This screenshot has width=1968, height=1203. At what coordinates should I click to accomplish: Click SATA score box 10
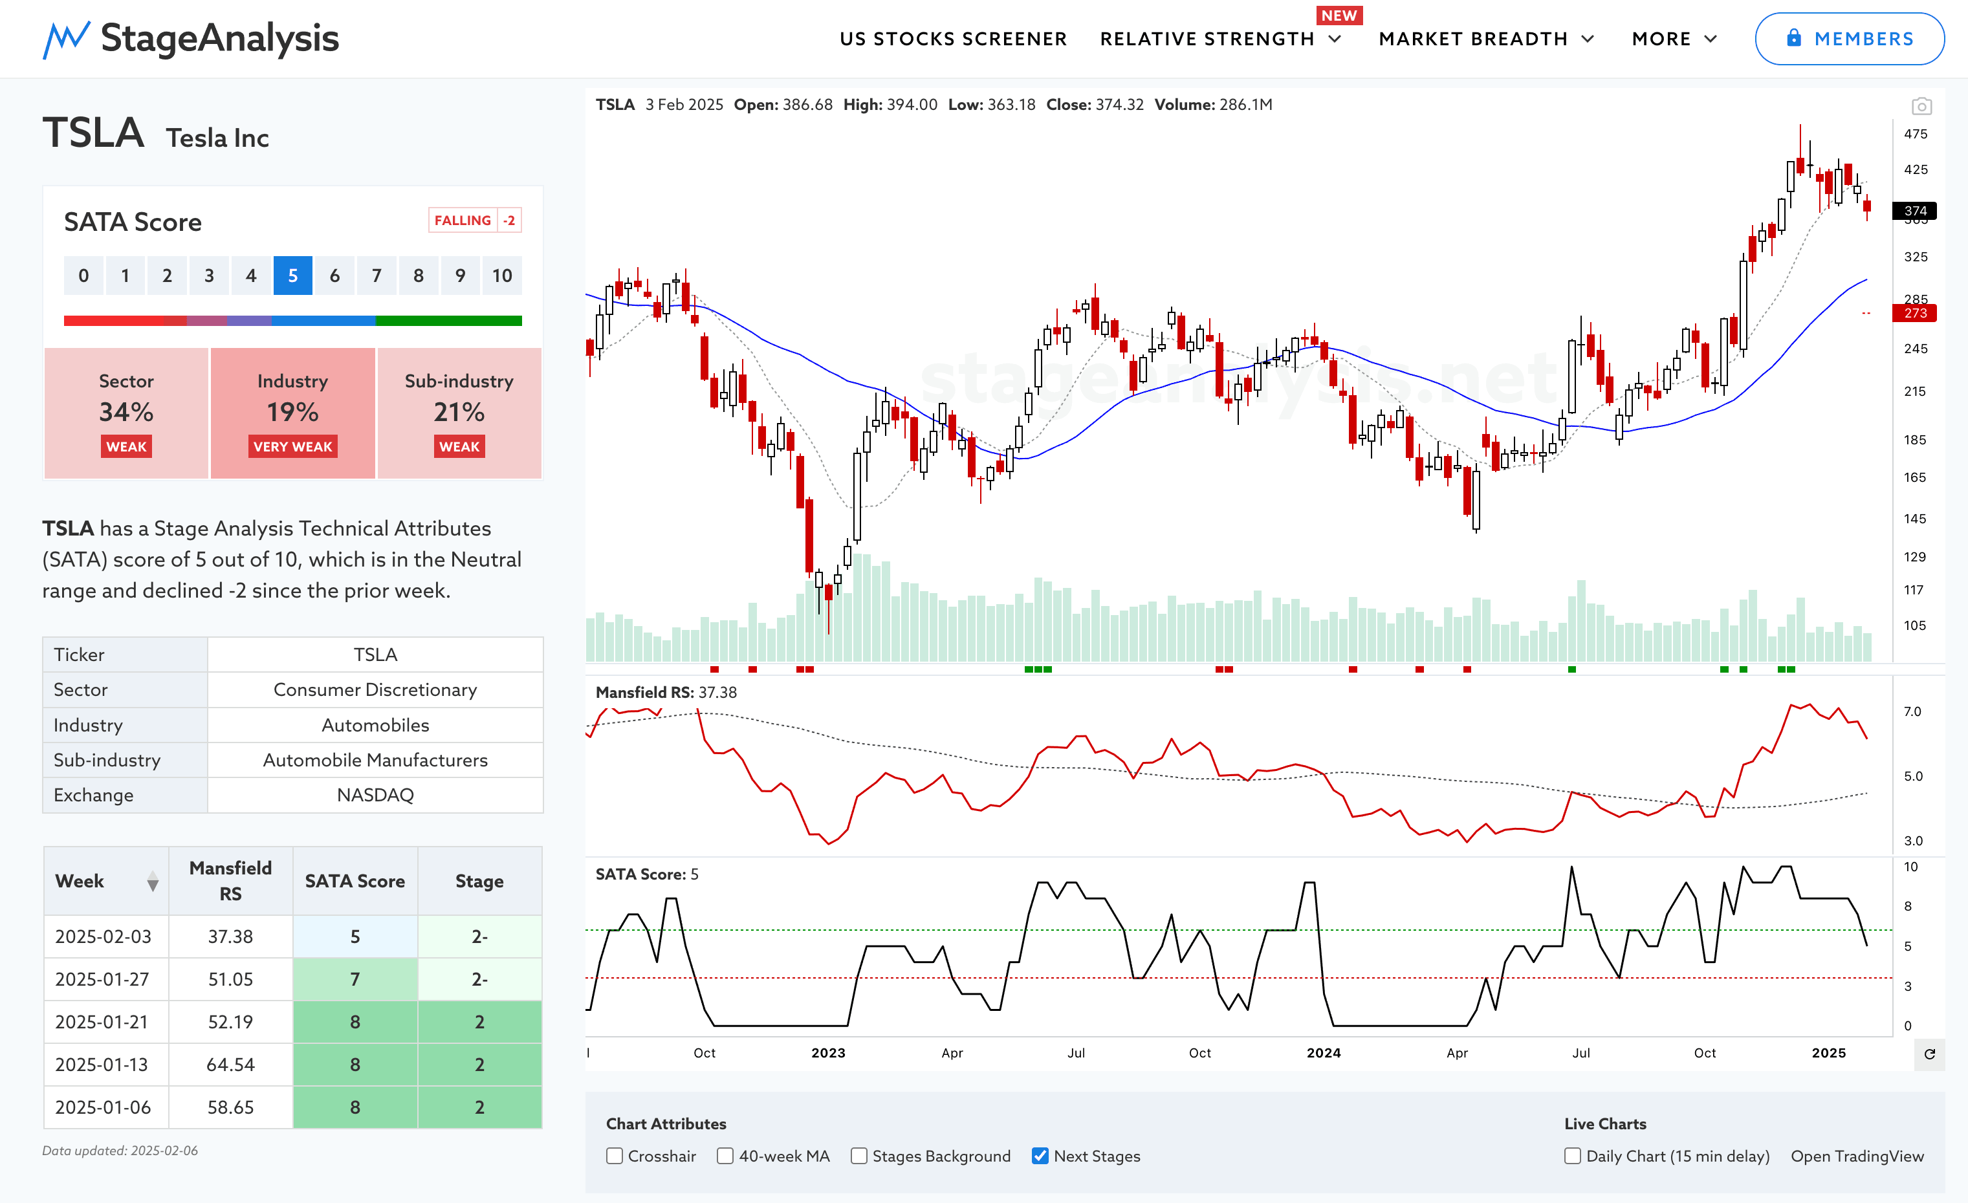click(x=501, y=276)
